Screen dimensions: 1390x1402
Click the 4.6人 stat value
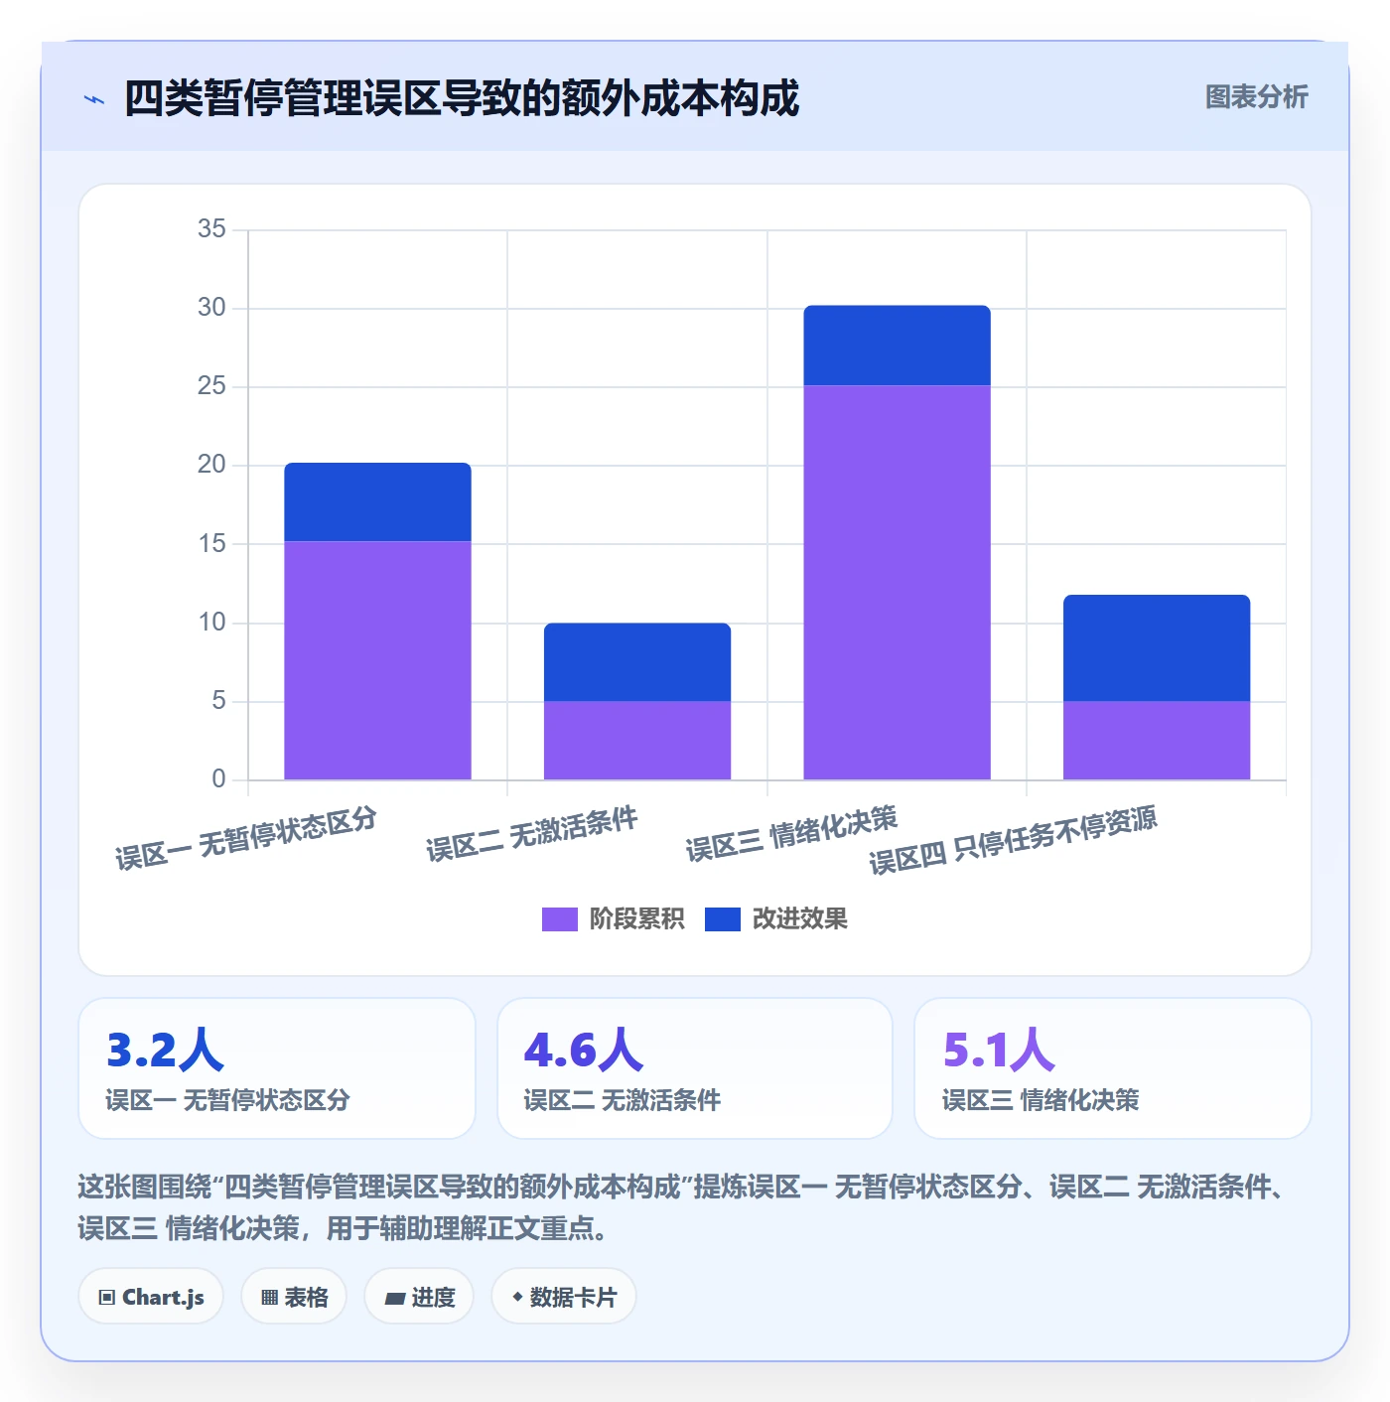coord(584,1050)
